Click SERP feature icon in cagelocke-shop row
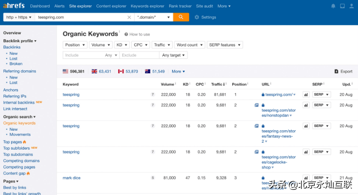 256,152
